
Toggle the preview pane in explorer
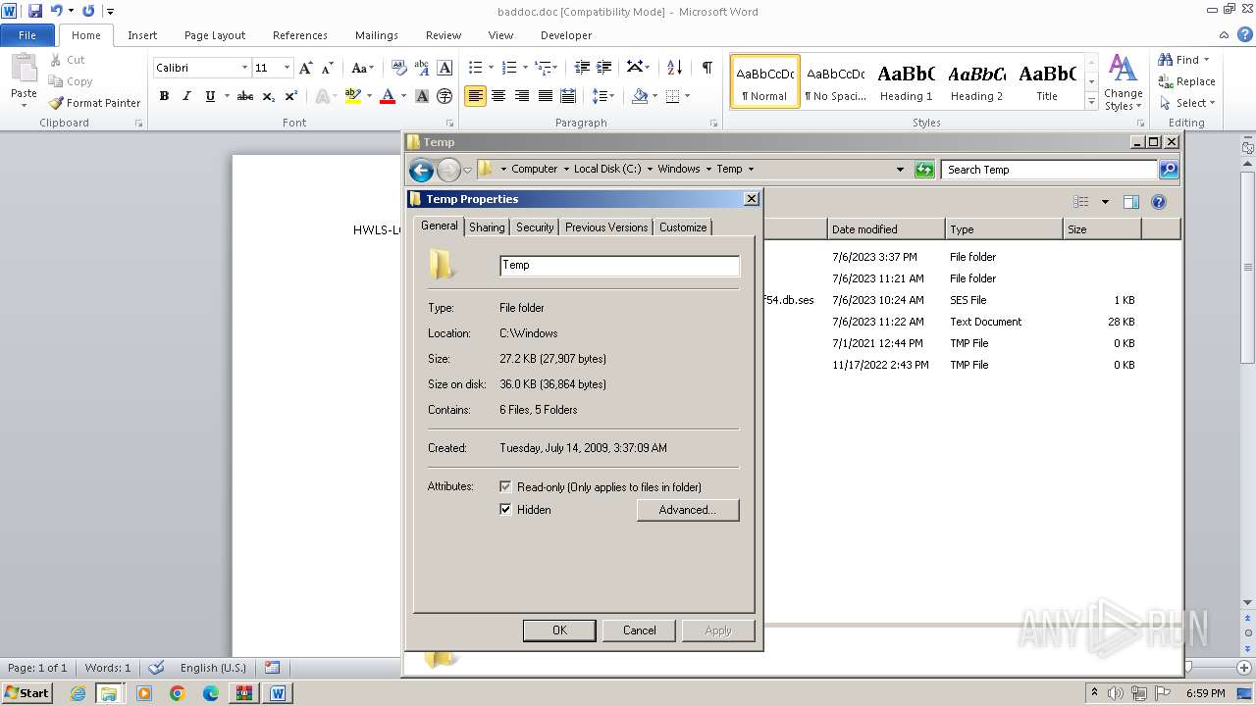1130,202
